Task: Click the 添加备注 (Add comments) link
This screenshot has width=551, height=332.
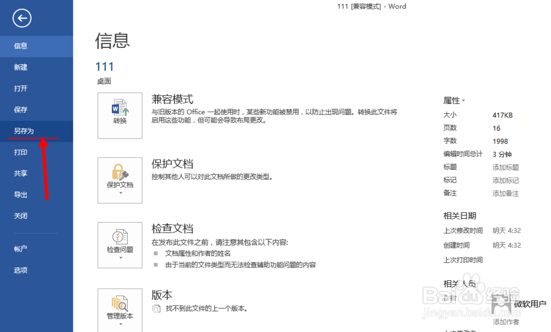Action: click(x=505, y=193)
